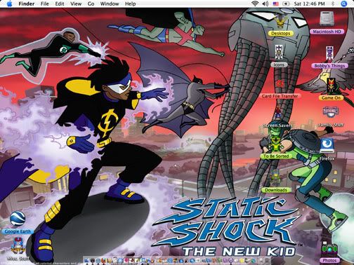Click the AirPort Wi-Fi status icon
354x265 pixels.
(255, 4)
